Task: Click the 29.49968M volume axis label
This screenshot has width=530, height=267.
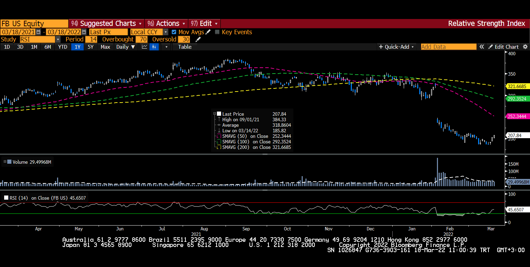Action: 518,182
